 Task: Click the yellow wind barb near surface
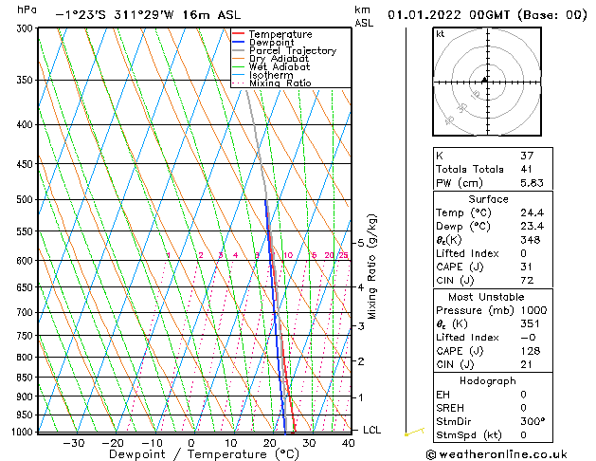414,432
